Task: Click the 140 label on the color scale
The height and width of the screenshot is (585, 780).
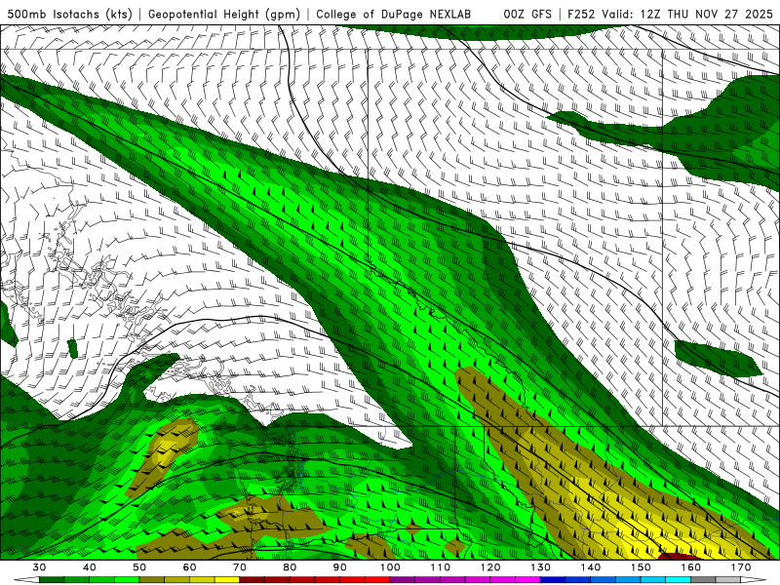Action: [x=591, y=567]
